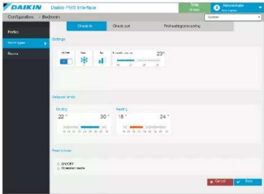Check the ON/OFF restriction checkbox
The image size is (264, 194).
click(58, 164)
